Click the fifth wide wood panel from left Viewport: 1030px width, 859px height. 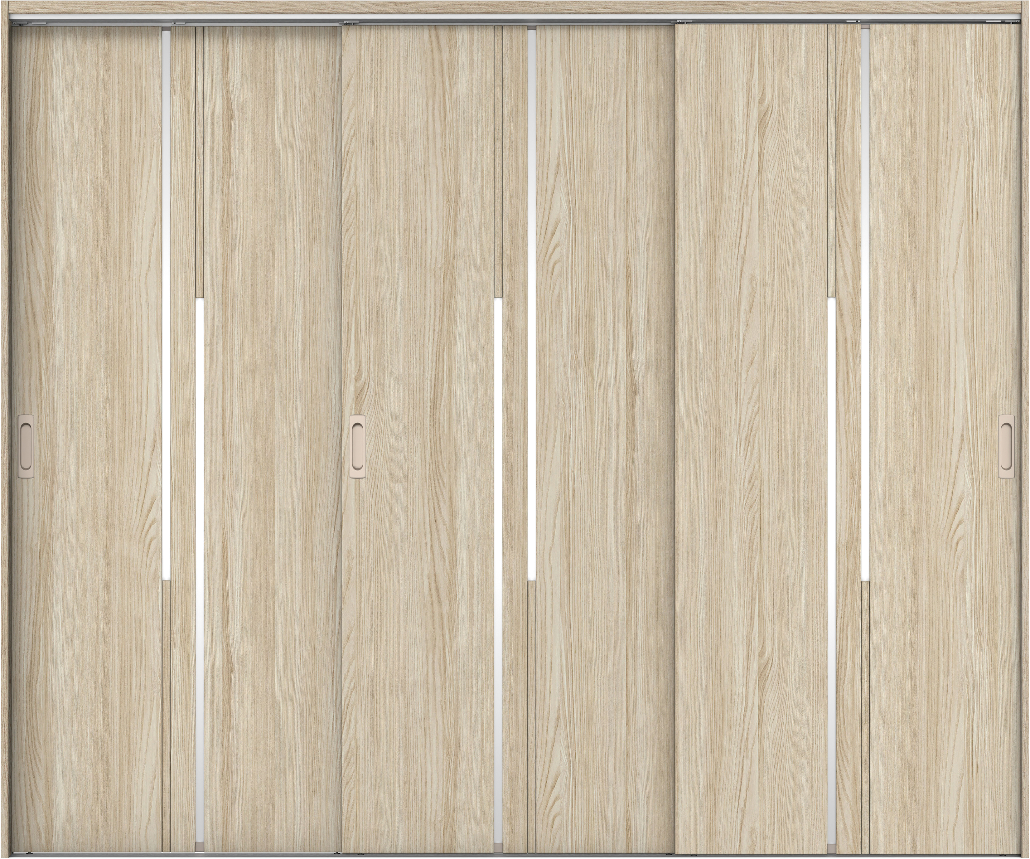click(751, 439)
